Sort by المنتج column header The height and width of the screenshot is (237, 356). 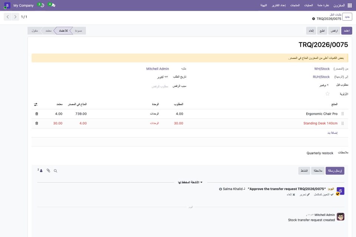point(334,104)
